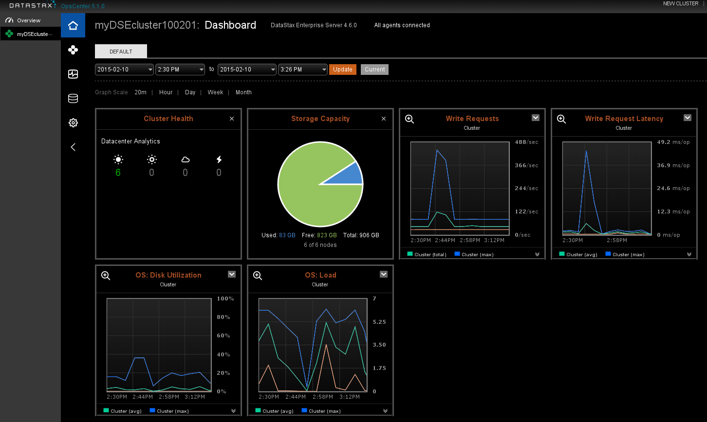Set graph scale to Hour

pyautogui.click(x=166, y=92)
